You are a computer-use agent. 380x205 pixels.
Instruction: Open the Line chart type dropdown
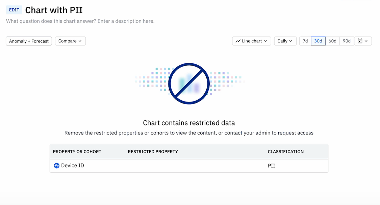coord(252,41)
